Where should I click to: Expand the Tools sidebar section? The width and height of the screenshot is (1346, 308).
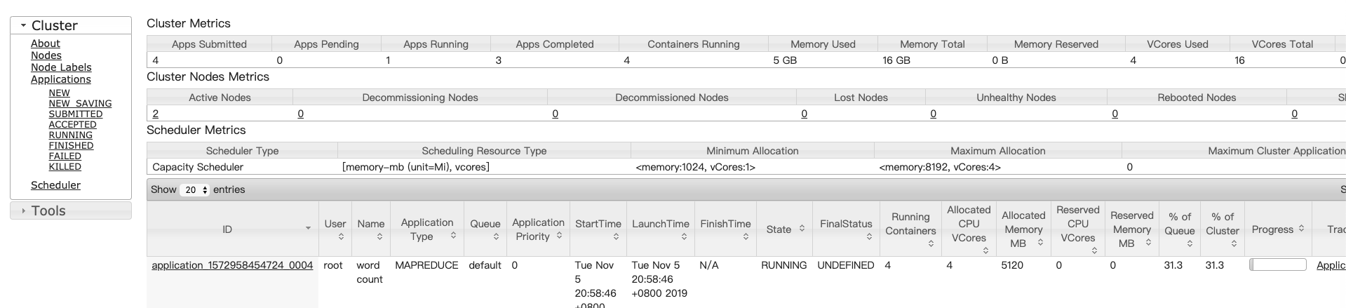coord(24,211)
